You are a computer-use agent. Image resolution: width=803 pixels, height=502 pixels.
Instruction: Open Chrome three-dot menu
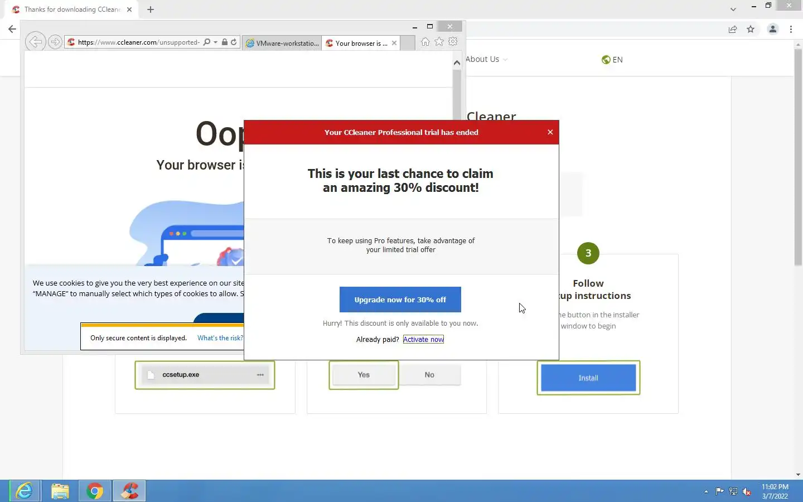point(791,29)
